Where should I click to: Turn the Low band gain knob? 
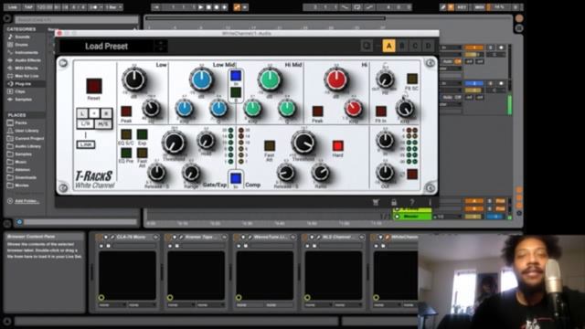(x=134, y=80)
